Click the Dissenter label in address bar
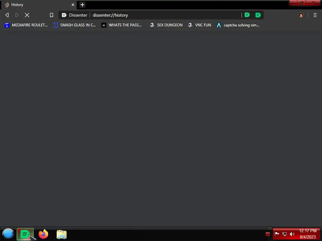 (78, 15)
